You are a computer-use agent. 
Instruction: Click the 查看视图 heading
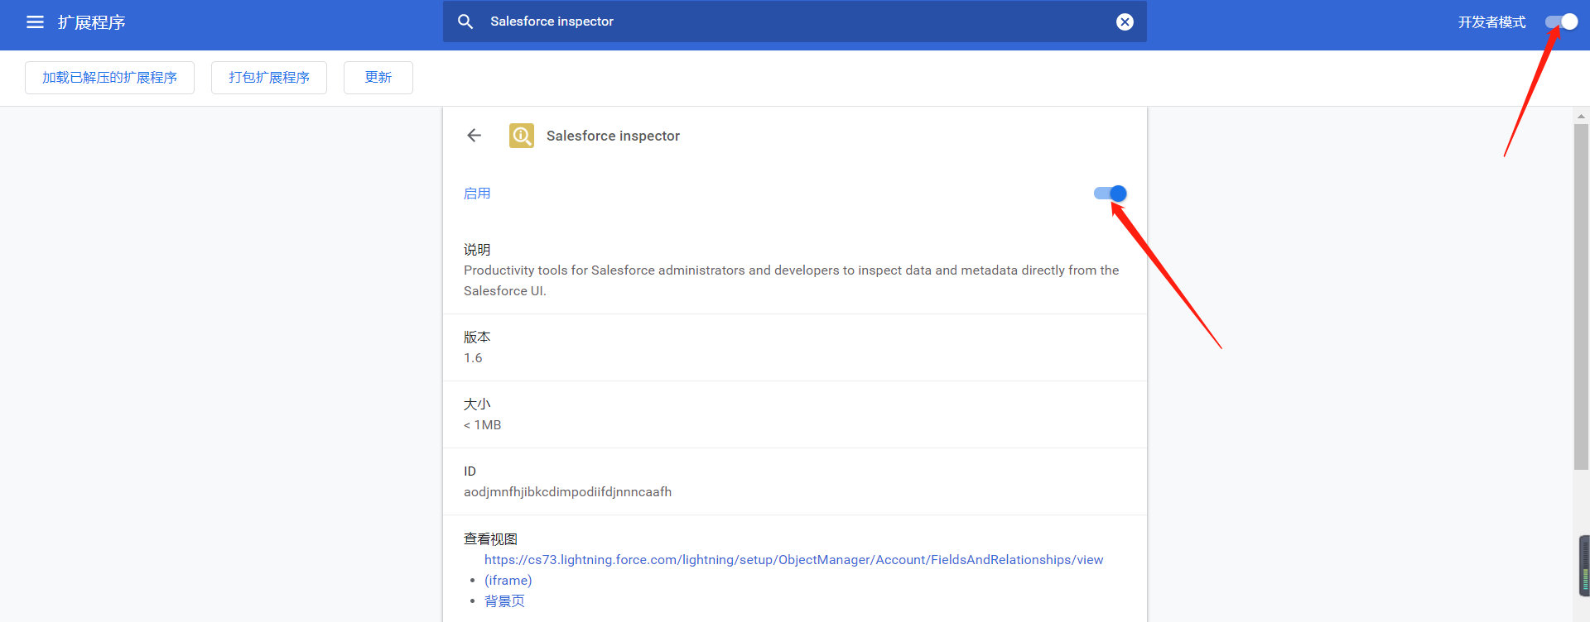point(490,539)
